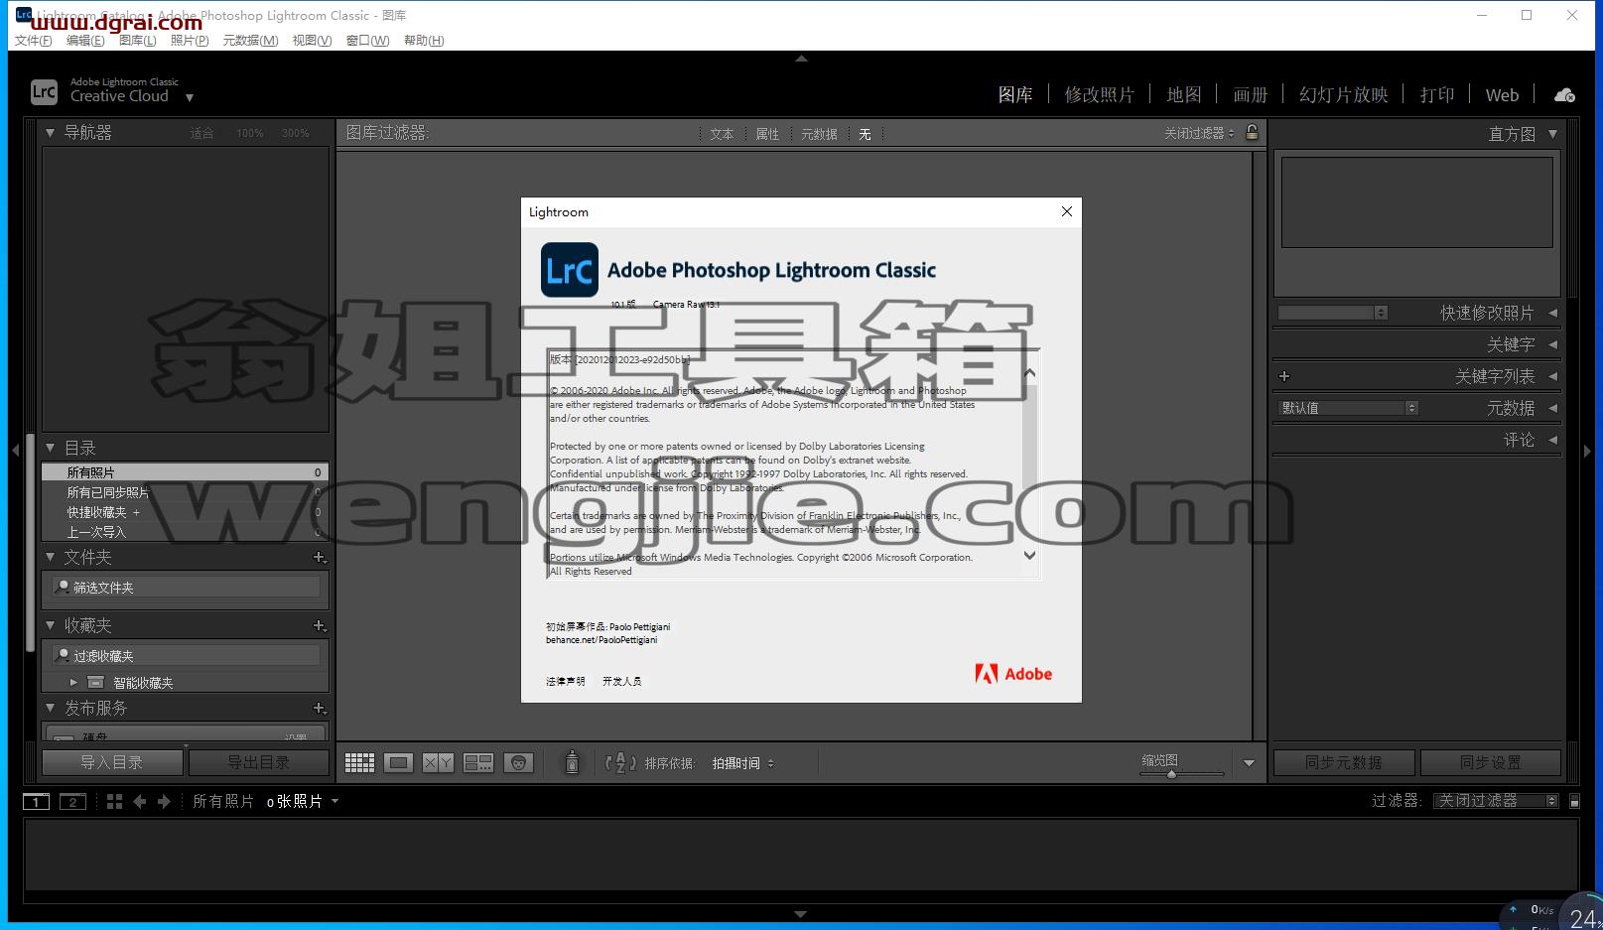
Task: Open identity plate dropdown arrow
Action: (x=189, y=97)
